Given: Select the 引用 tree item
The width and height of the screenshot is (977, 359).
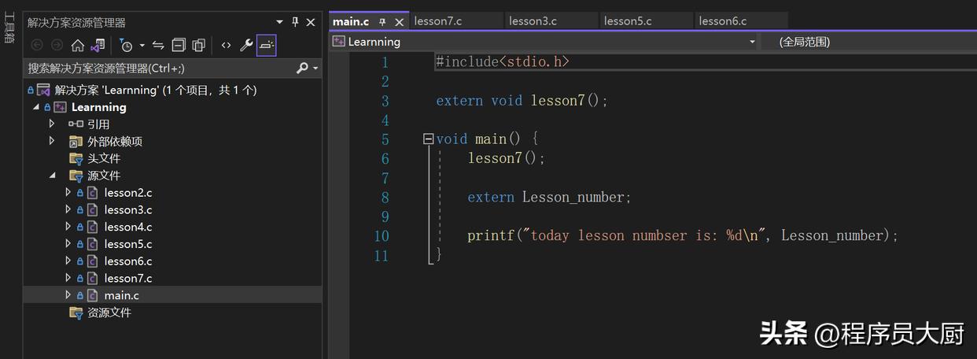Looking at the screenshot, I should pos(98,124).
